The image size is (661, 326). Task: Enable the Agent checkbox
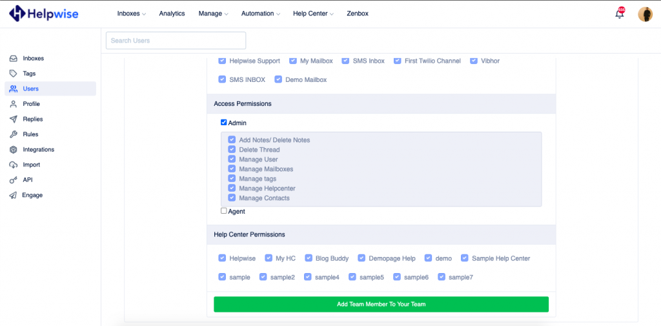coord(224,211)
